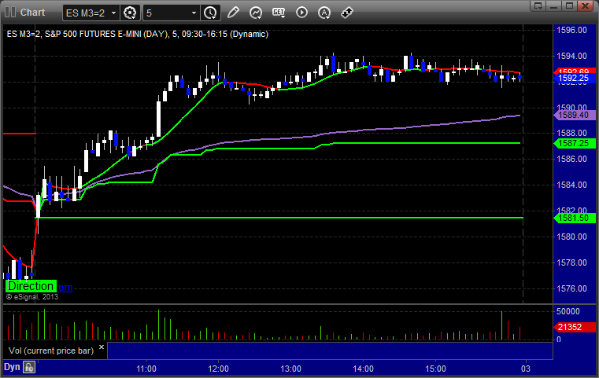This screenshot has width=599, height=378.
Task: Select the pencil drawing tools icon
Action: [233, 13]
